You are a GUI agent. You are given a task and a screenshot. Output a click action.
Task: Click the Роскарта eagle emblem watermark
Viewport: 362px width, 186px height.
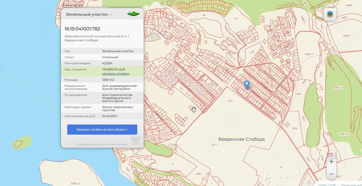[x=135, y=140]
